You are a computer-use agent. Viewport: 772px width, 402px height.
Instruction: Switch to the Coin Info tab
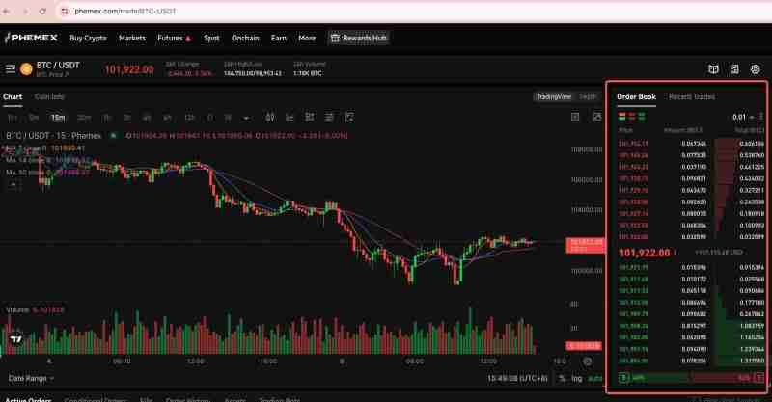(x=49, y=97)
